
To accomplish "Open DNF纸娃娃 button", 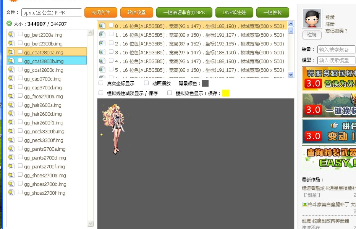I will pos(234,13).
